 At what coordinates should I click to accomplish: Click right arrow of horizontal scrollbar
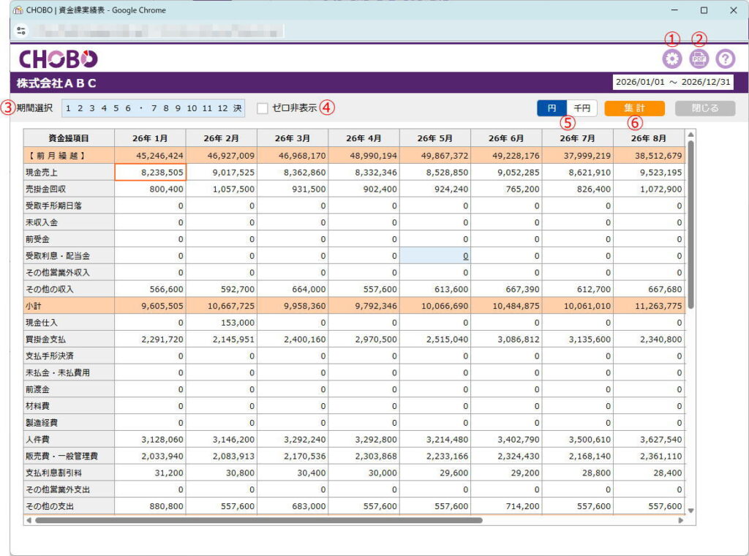681,520
